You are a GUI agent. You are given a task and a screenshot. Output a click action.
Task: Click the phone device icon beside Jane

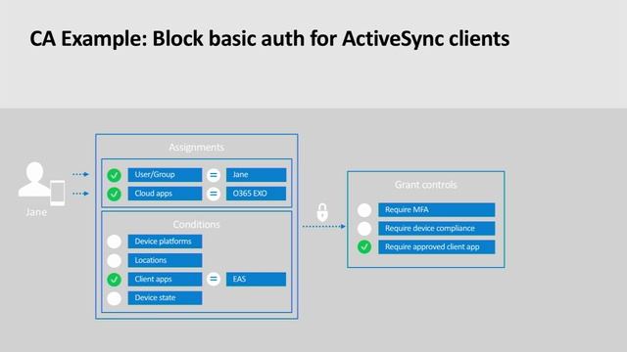coord(57,193)
